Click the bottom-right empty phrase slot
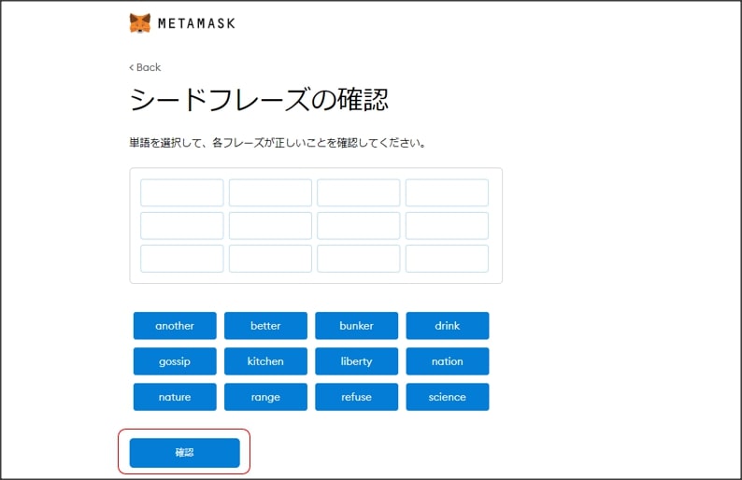This screenshot has height=480, width=742. tap(447, 259)
